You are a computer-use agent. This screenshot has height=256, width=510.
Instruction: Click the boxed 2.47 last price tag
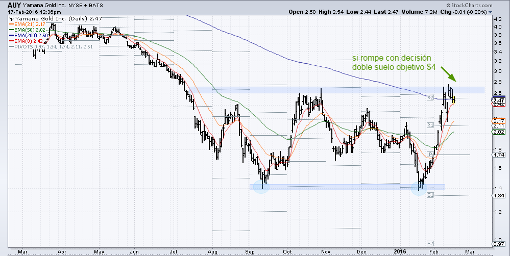point(499,100)
